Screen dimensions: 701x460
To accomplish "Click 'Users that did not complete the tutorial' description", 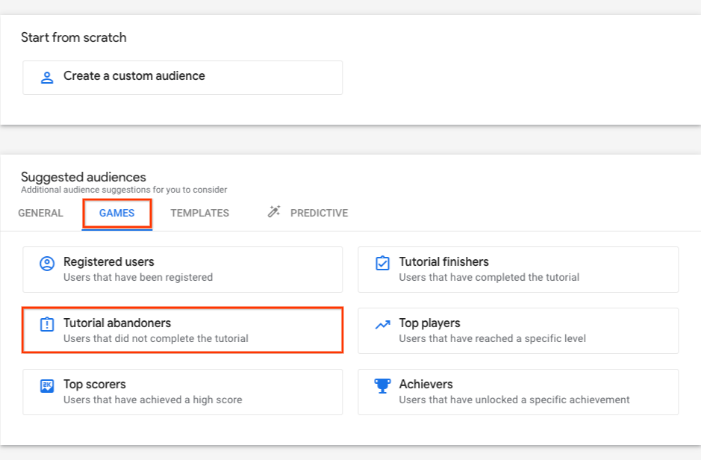I will (x=155, y=338).
